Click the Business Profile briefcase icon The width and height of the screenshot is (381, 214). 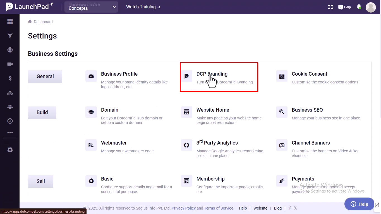[91, 76]
